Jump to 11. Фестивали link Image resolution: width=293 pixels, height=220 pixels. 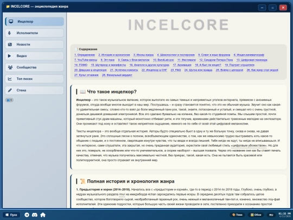coord(187,60)
